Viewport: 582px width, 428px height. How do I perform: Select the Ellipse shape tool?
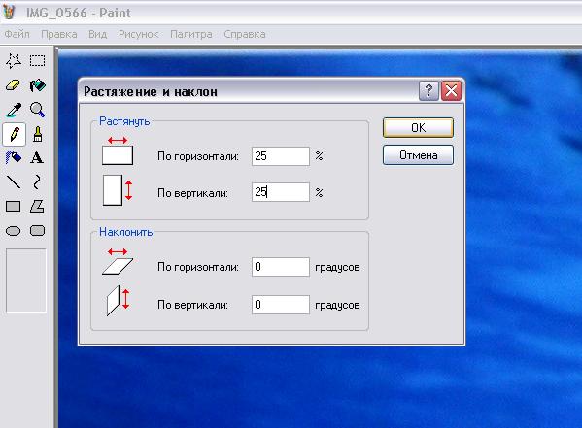(x=14, y=231)
